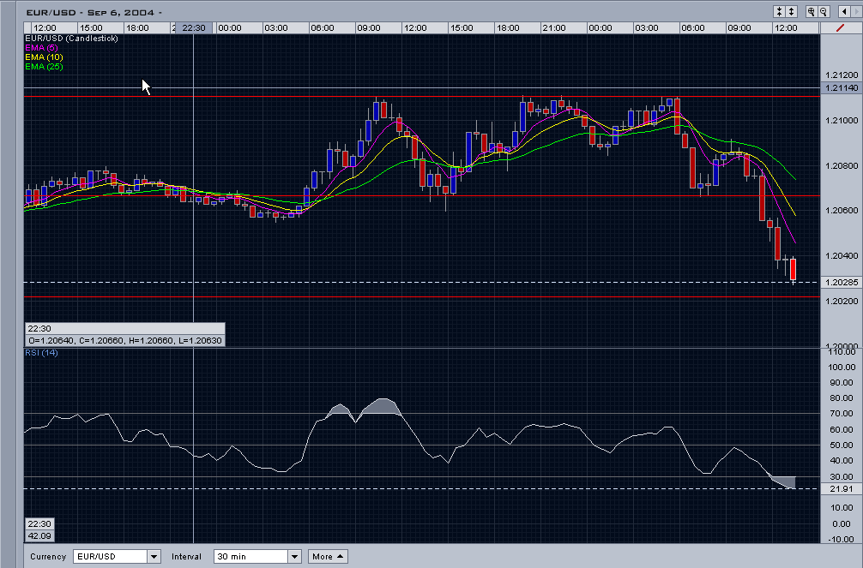
Task: Click the EUR/USD (Candlestick) chart label
Action: coord(70,38)
